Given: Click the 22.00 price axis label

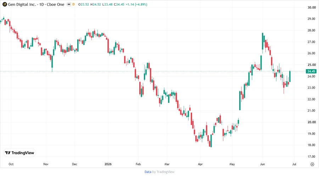Looking at the screenshot, I should pyautogui.click(x=312, y=99).
